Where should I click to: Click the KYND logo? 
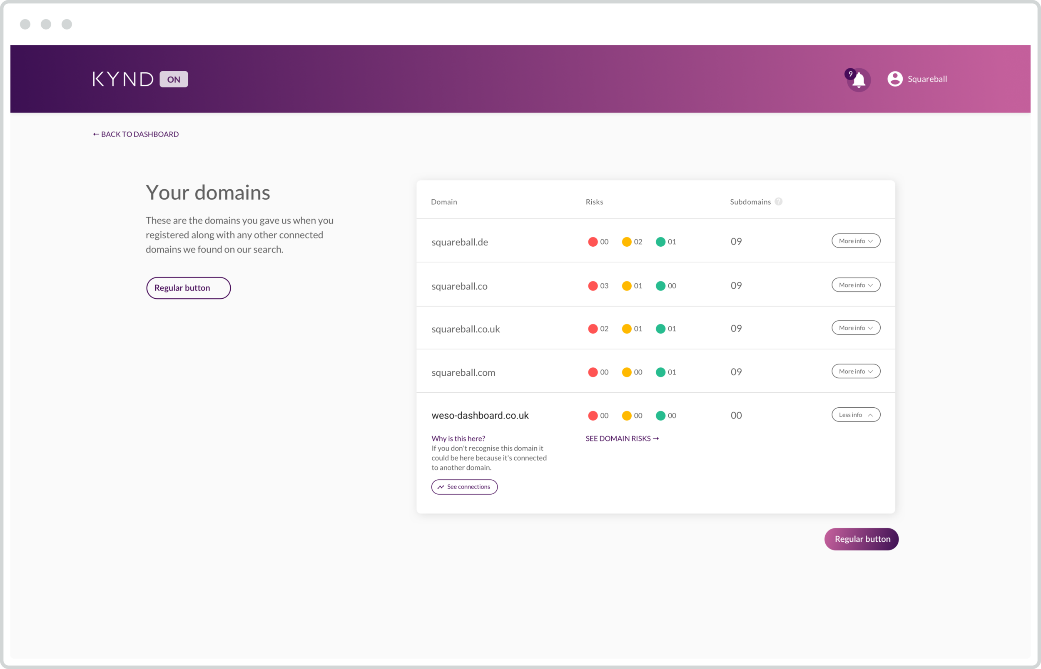click(x=123, y=79)
